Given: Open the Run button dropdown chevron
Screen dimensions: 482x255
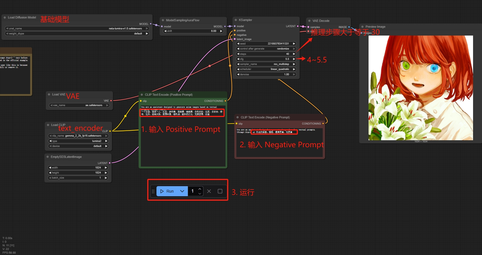Looking at the screenshot, I should [182, 191].
